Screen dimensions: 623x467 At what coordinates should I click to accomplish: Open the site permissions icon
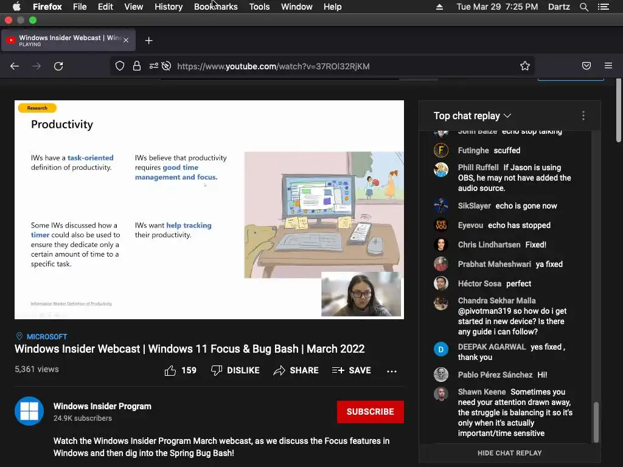coord(154,66)
